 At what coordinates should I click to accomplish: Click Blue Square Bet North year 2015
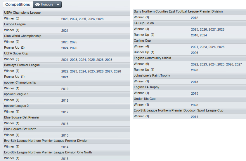(65, 135)
